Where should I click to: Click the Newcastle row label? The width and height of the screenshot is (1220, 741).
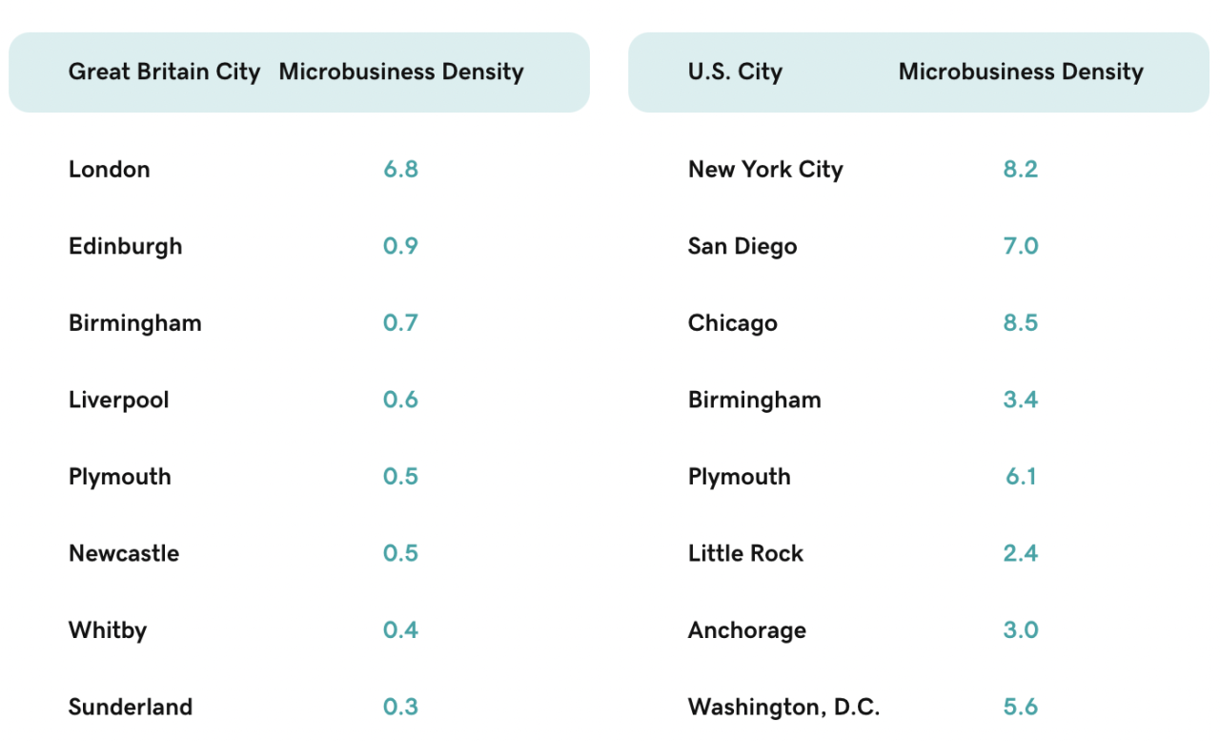[124, 554]
